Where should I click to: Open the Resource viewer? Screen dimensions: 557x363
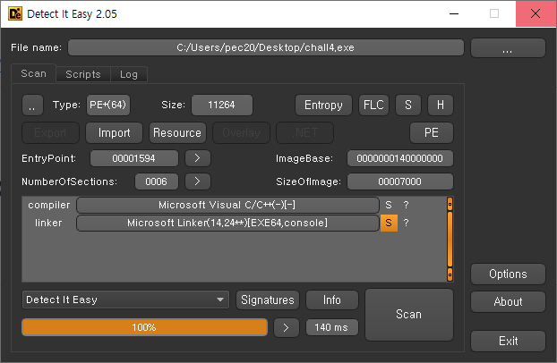pyautogui.click(x=177, y=132)
